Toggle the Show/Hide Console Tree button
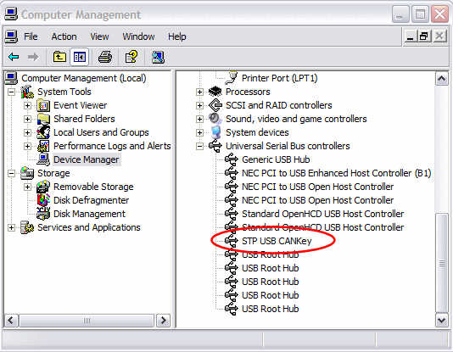Screen dimensions: 453x352 point(80,57)
